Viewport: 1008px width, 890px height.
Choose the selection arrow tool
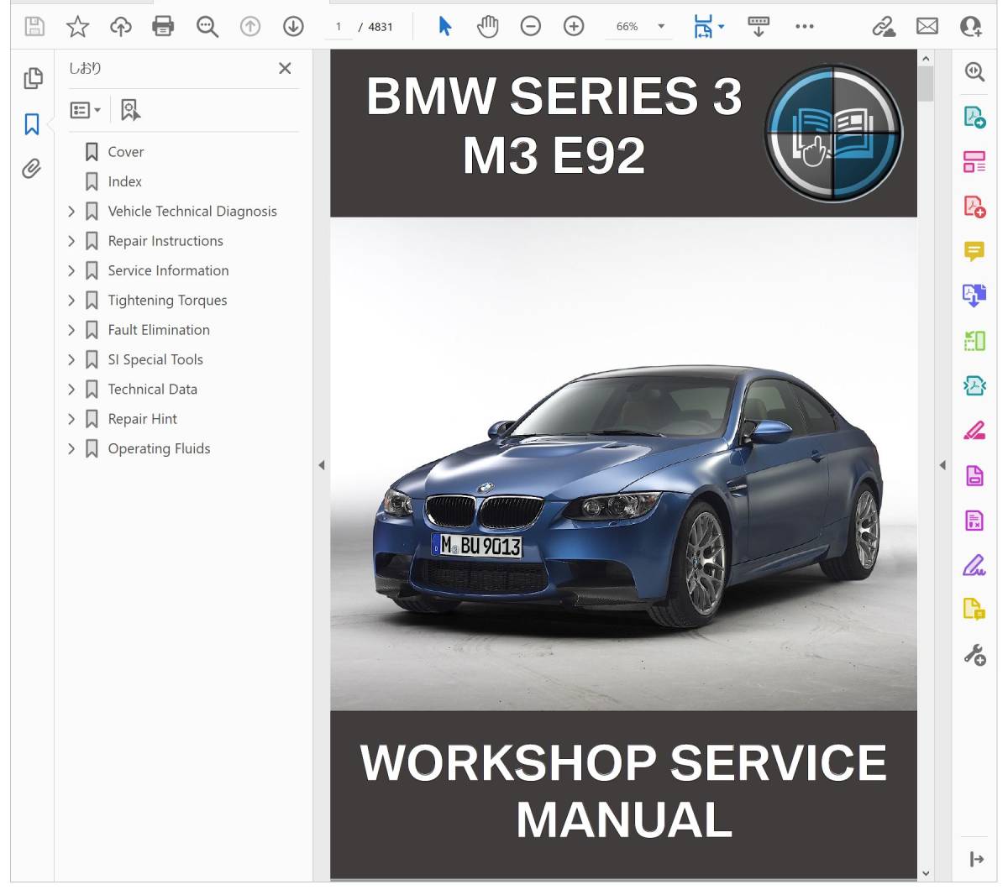coord(445,27)
